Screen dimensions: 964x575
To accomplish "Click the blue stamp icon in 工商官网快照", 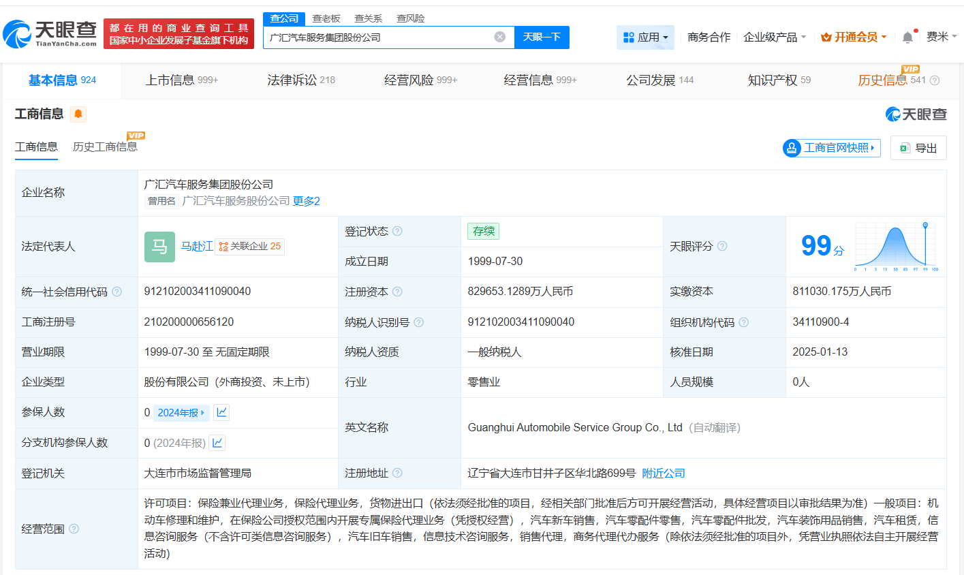I will [x=791, y=148].
